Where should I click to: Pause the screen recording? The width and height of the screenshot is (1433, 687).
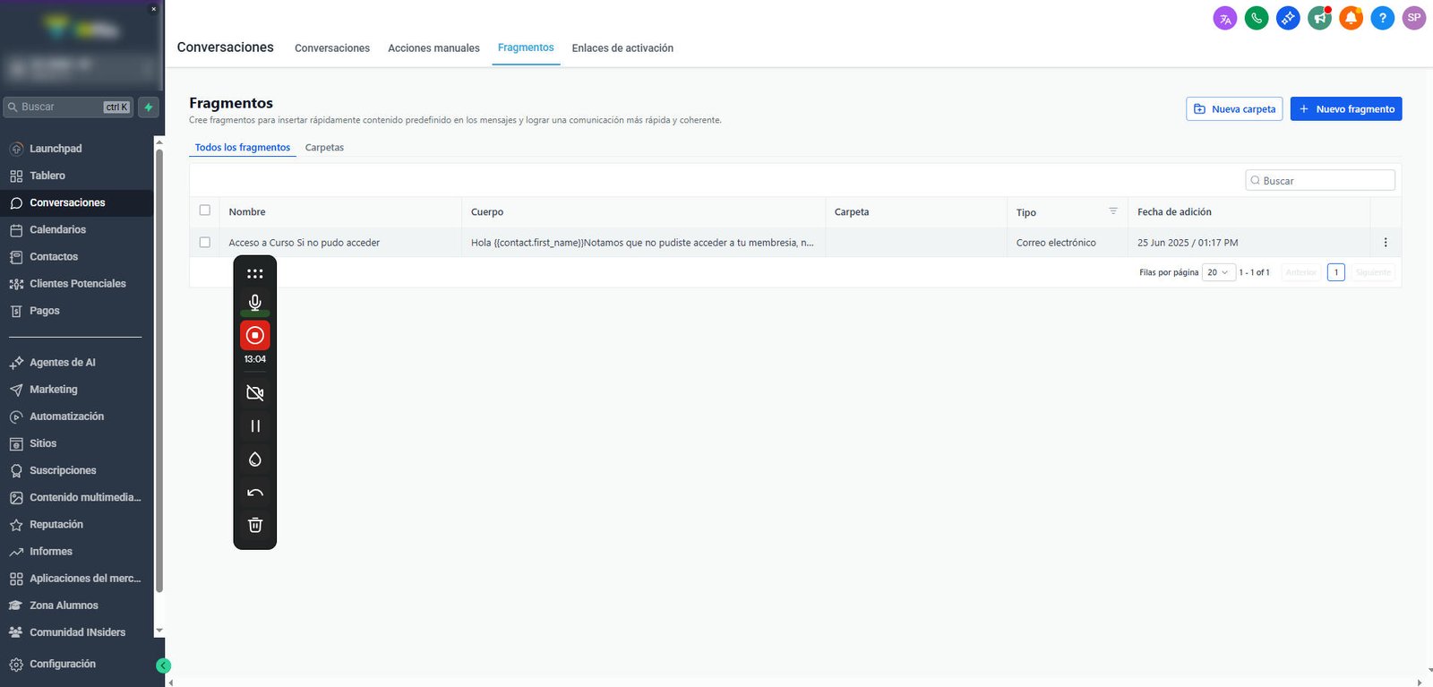(255, 426)
